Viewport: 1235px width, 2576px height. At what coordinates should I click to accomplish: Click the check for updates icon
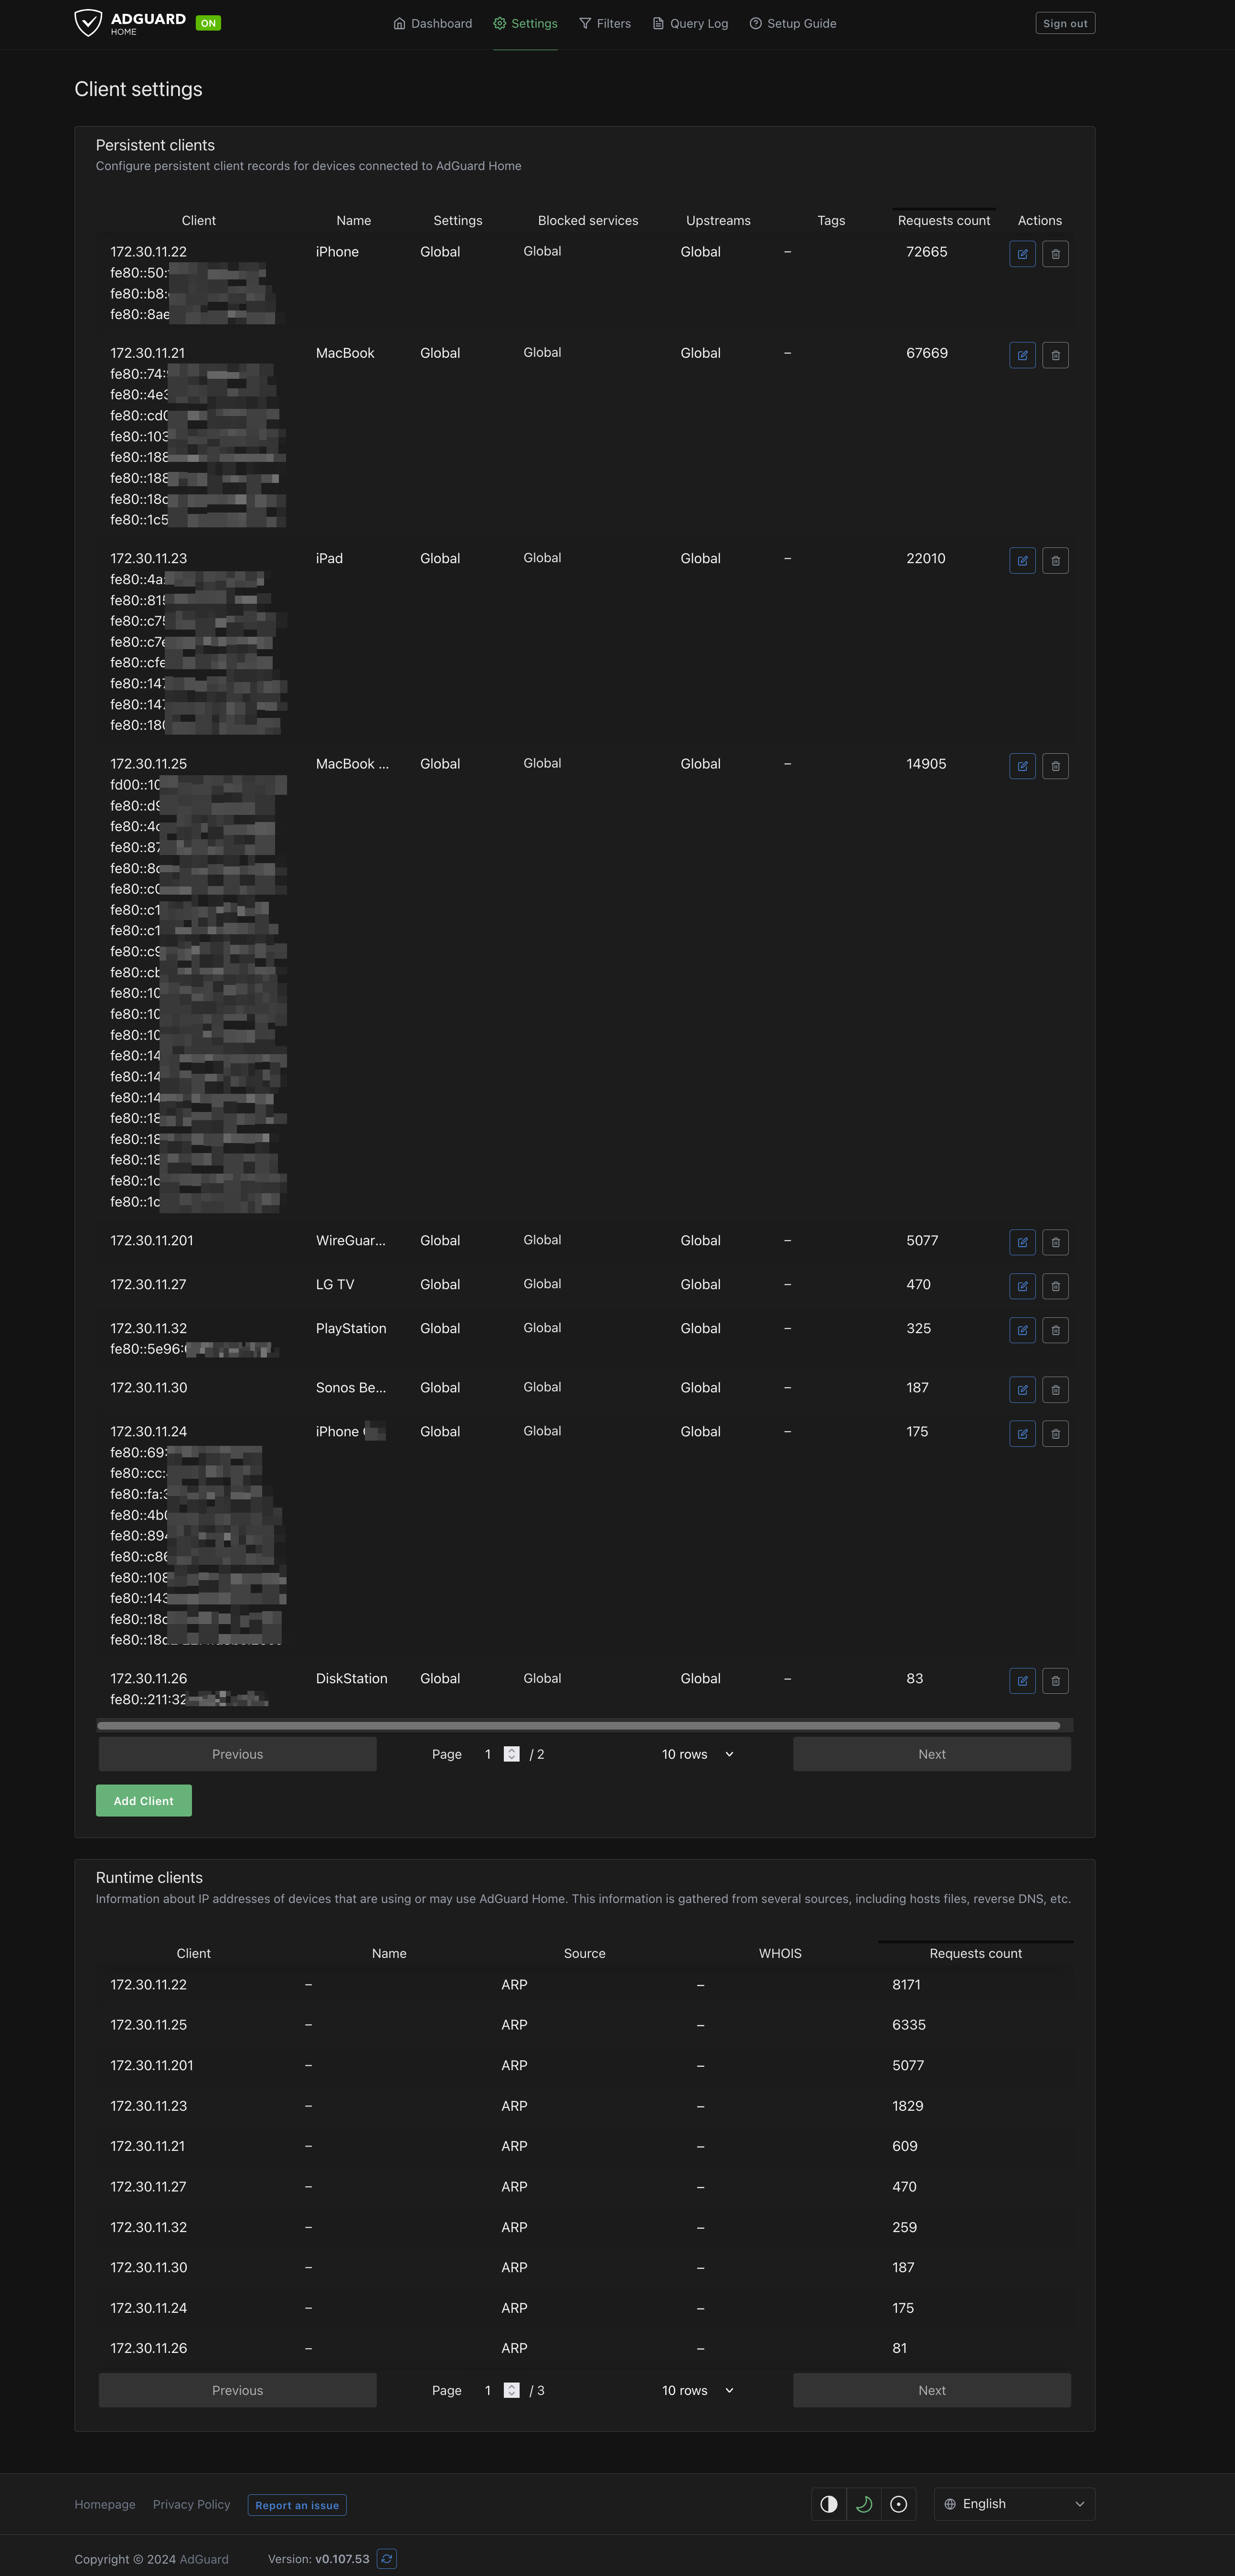coord(387,2559)
